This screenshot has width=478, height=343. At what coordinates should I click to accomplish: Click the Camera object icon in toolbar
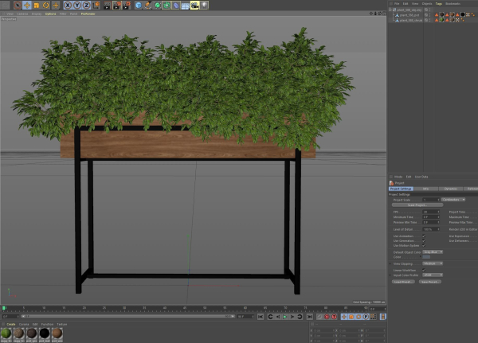point(194,6)
